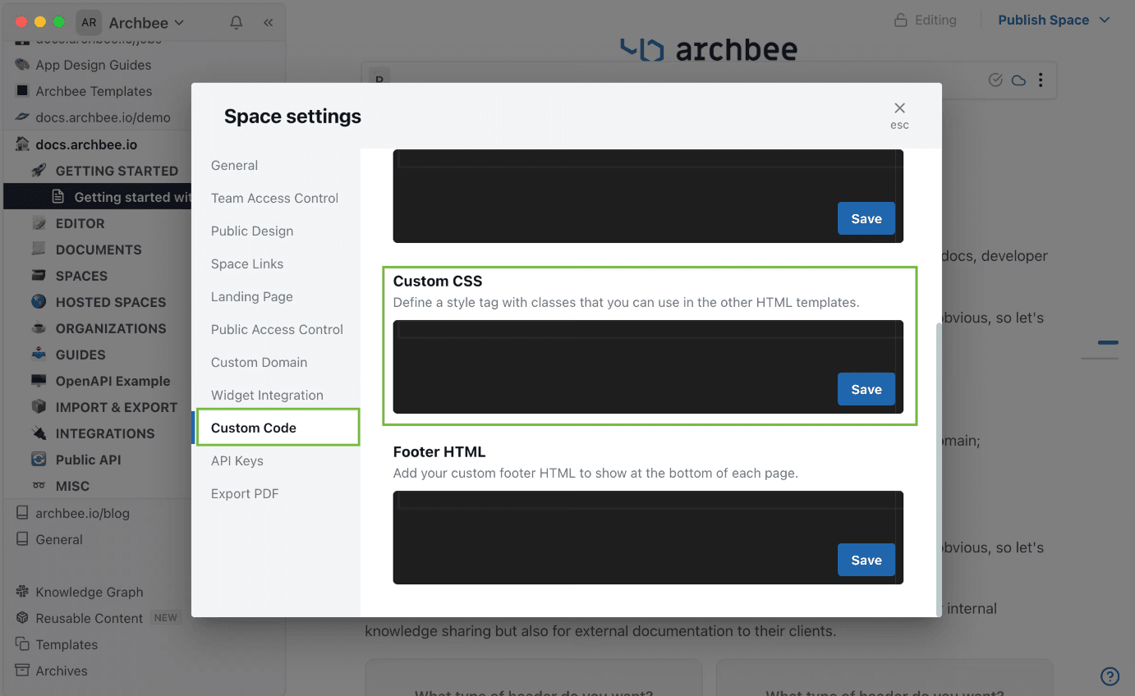
Task: Save the Footer HTML code
Action: click(866, 560)
